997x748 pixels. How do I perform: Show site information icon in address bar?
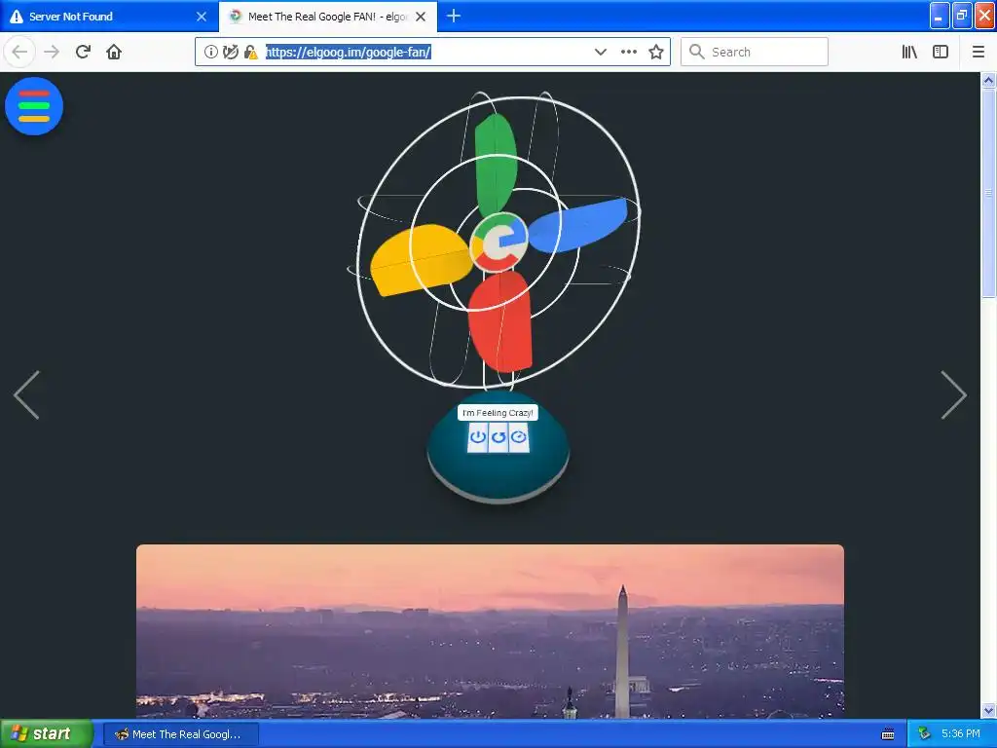click(x=211, y=52)
